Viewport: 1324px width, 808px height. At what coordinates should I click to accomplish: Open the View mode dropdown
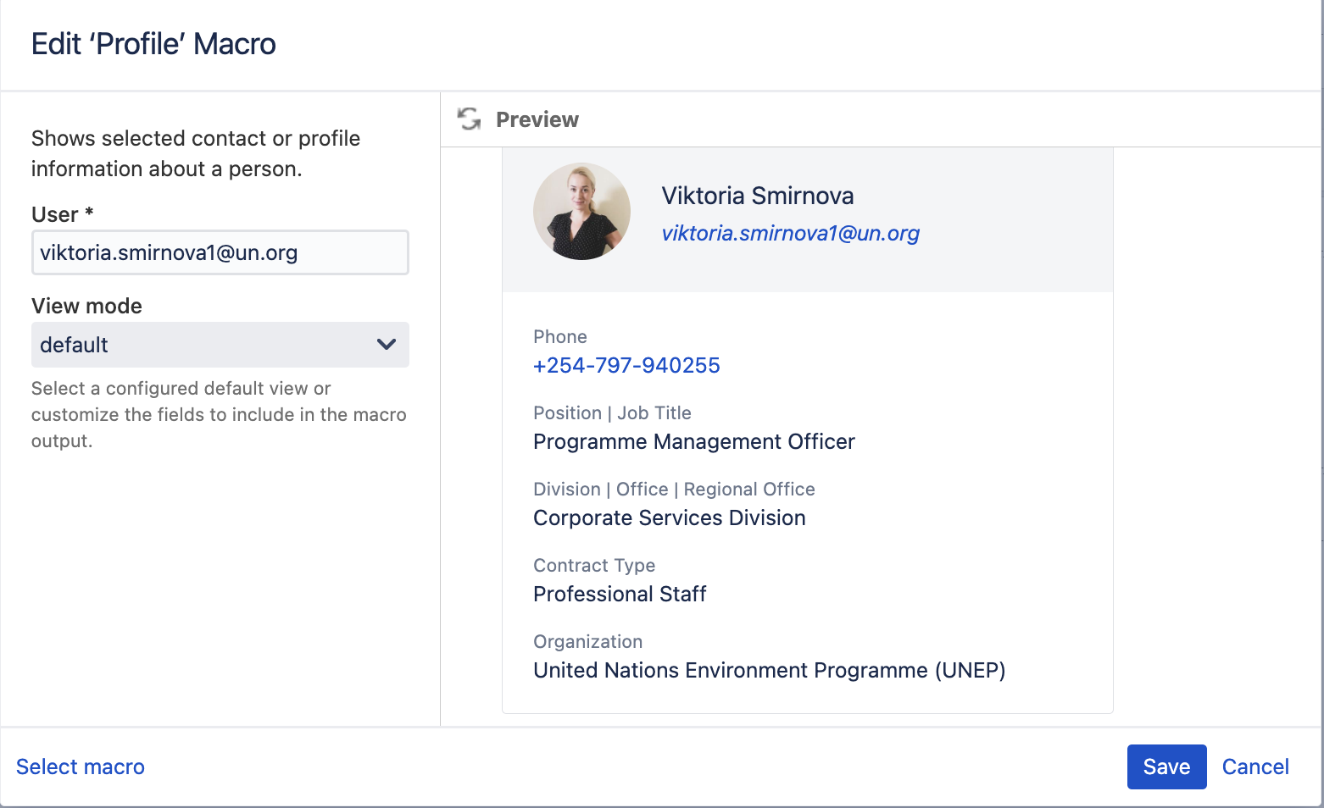pyautogui.click(x=220, y=345)
